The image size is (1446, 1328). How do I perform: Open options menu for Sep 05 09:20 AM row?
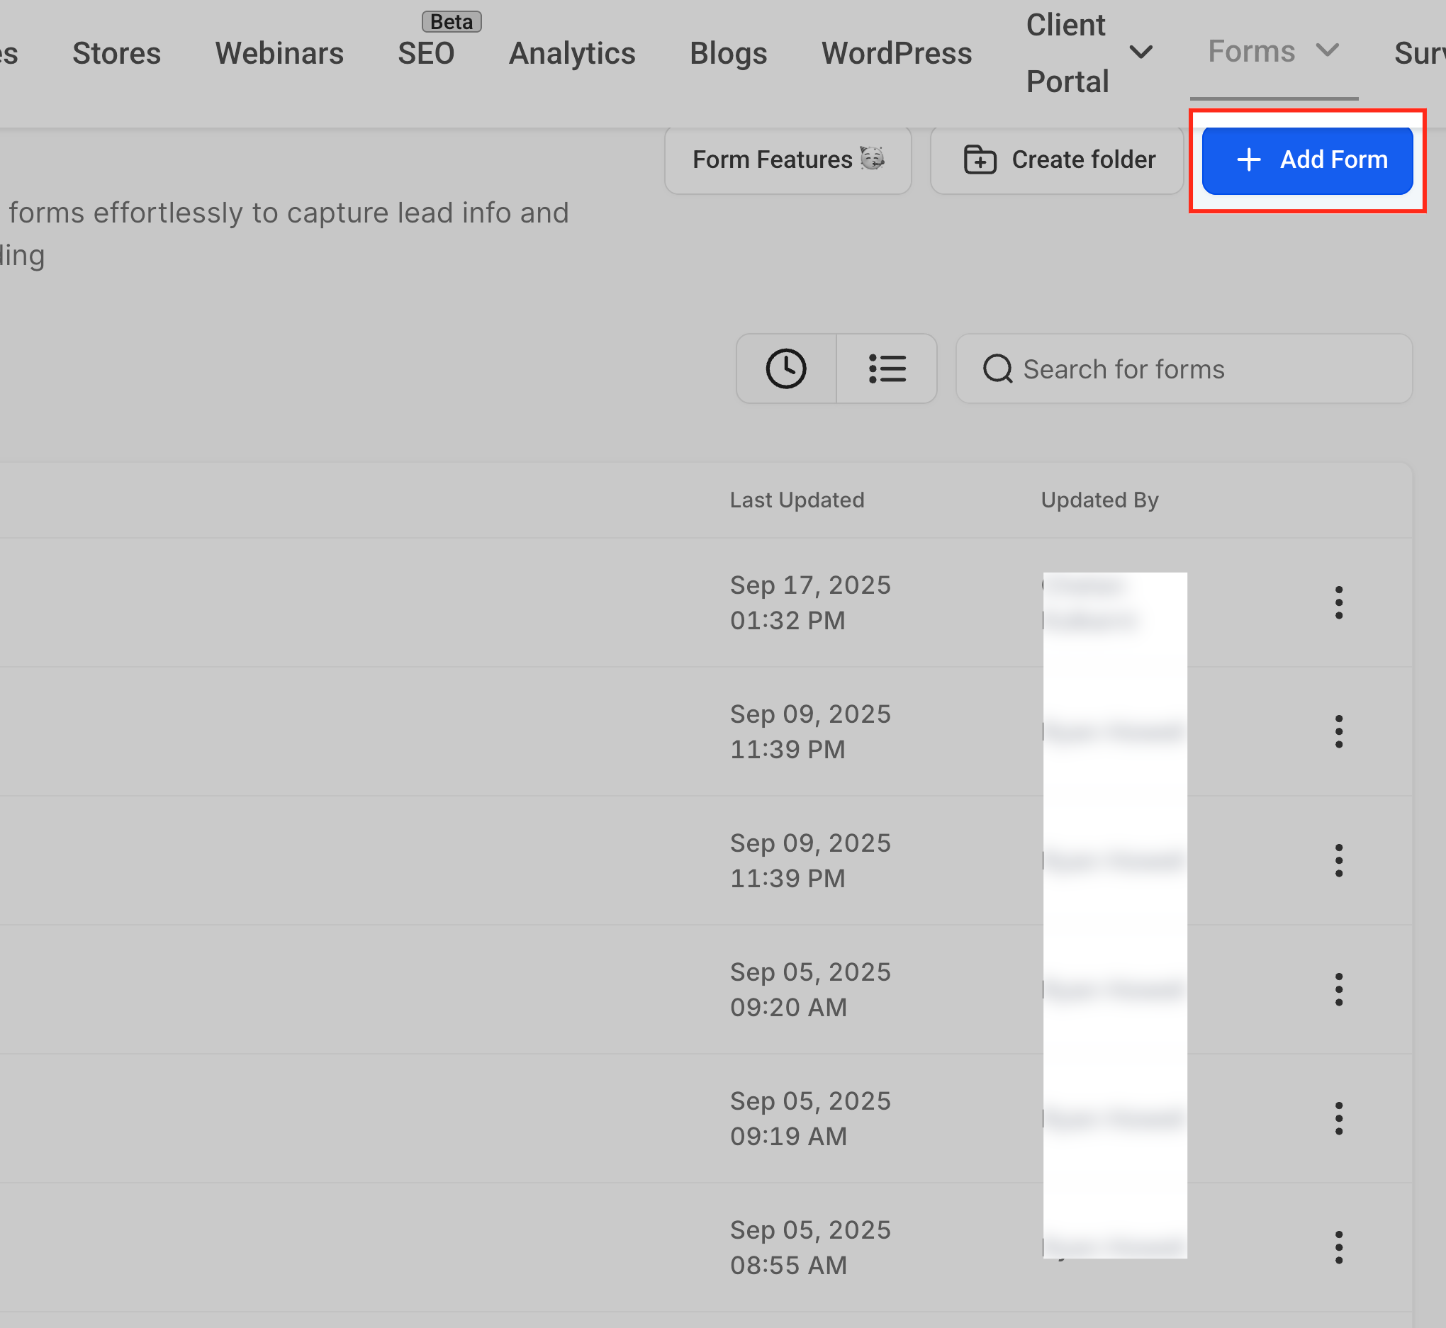(x=1338, y=989)
